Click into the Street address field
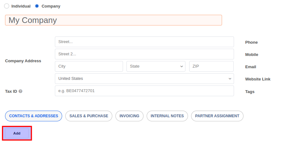287x149 pixels. pyautogui.click(x=144, y=42)
